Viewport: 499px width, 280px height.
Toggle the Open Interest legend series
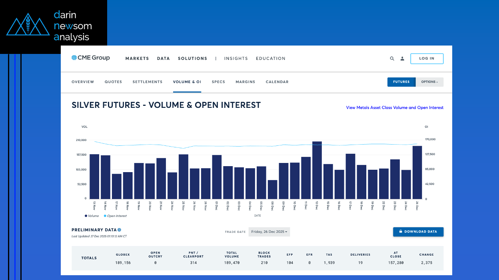[x=115, y=216]
